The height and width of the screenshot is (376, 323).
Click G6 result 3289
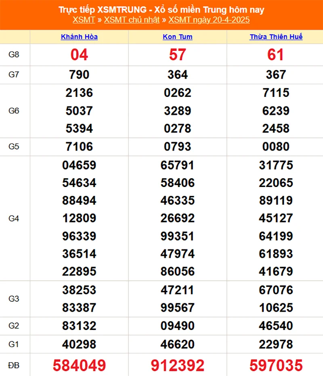[177, 111]
